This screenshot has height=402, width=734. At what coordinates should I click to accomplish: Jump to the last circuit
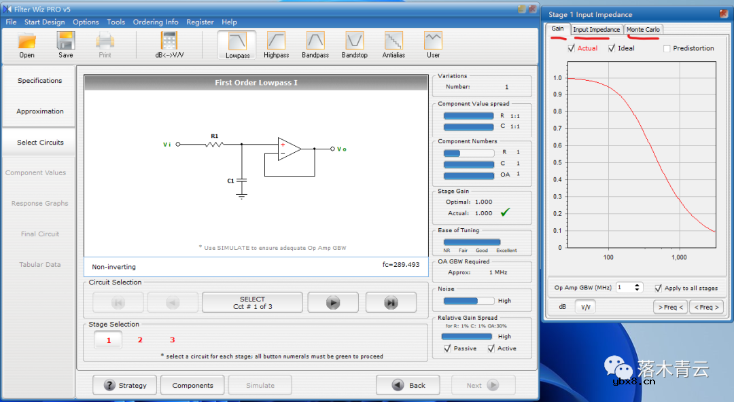point(391,303)
